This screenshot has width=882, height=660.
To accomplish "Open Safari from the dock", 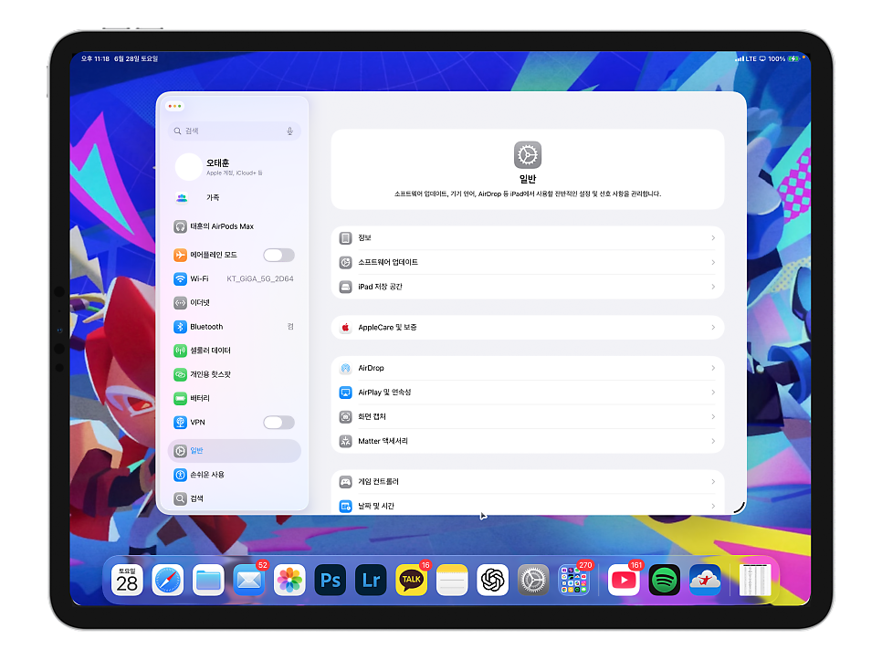I will tap(168, 581).
